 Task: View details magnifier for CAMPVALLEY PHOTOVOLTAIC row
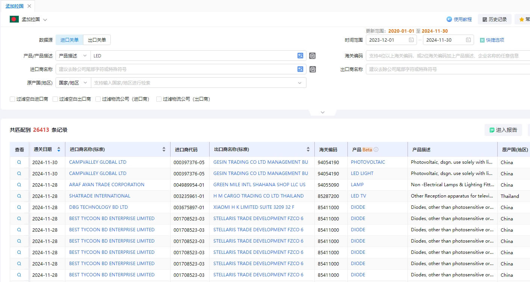[x=19, y=162]
